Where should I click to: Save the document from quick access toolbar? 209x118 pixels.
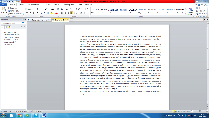(x=5, y=2)
